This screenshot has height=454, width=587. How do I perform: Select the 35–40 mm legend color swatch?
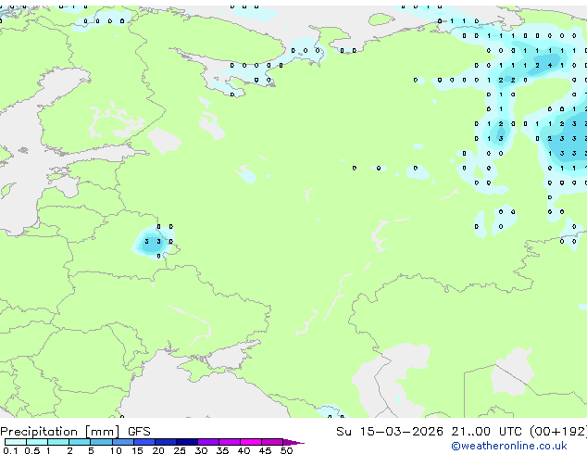[230, 442]
